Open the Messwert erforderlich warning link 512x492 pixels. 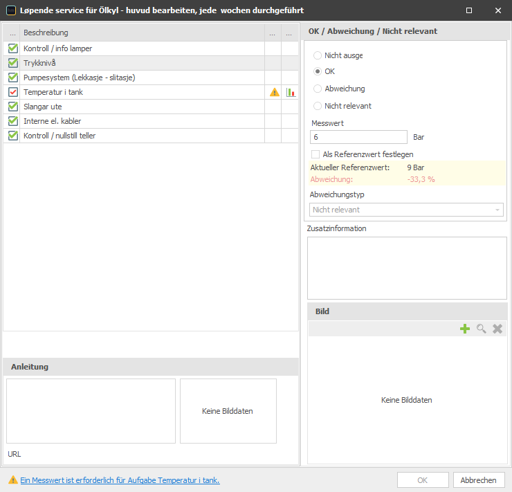point(120,480)
